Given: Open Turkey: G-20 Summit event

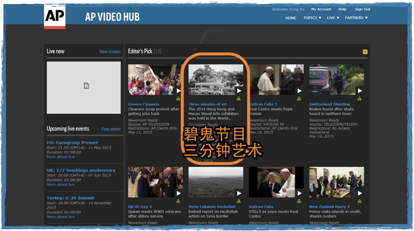Looking at the screenshot, I should tap(71, 198).
